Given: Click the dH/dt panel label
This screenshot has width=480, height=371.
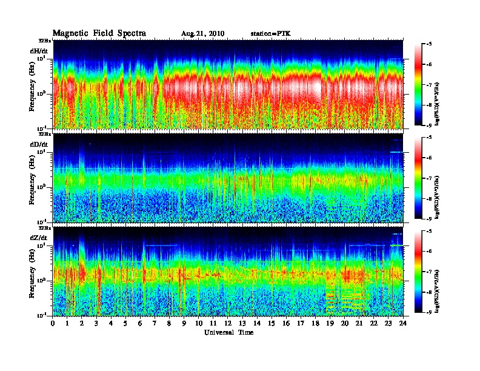Looking at the screenshot, I should point(39,51).
